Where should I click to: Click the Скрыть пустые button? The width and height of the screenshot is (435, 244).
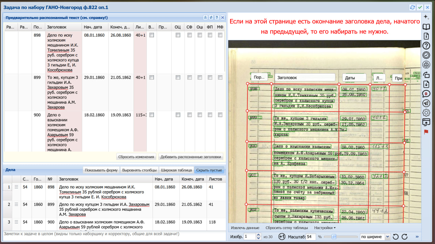pyautogui.click(x=209, y=170)
